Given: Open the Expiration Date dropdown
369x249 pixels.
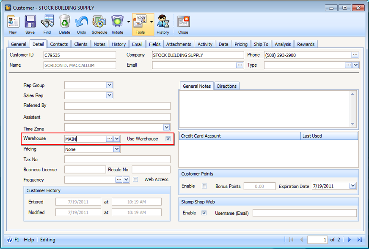Looking at the screenshot, I should [352, 186].
